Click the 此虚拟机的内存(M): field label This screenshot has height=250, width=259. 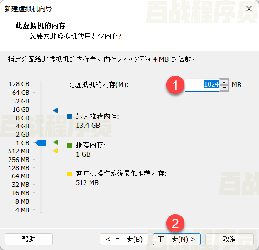[x=98, y=85]
